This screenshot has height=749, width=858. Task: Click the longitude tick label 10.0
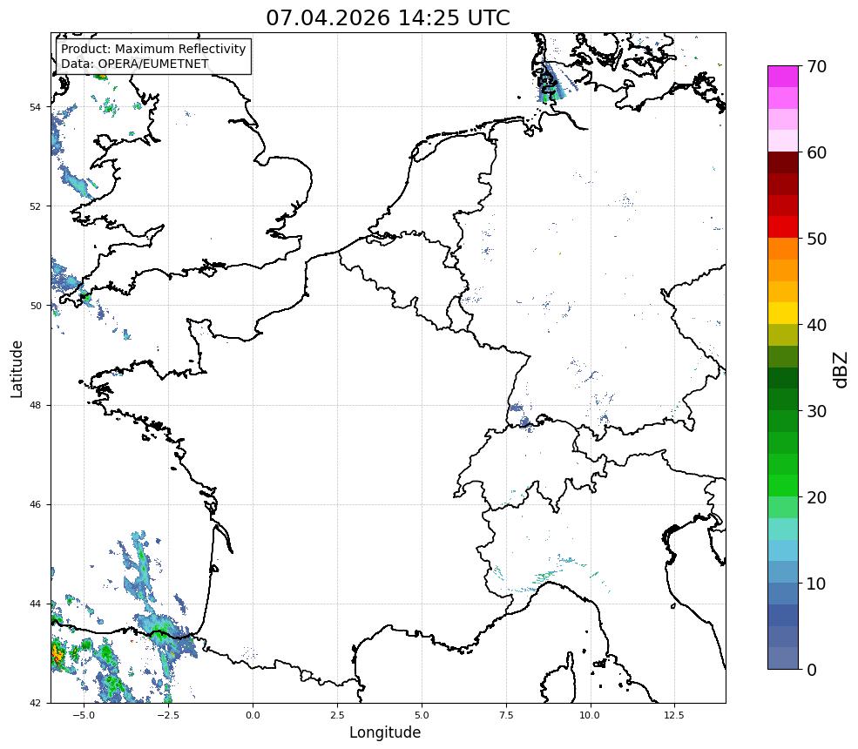pyautogui.click(x=590, y=715)
